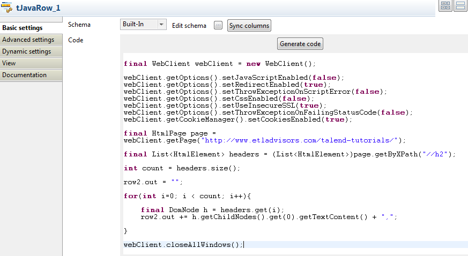Click the Schema label

[x=79, y=25]
